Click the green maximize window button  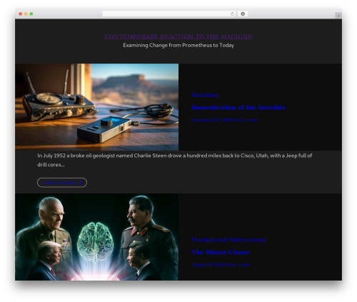[31, 14]
